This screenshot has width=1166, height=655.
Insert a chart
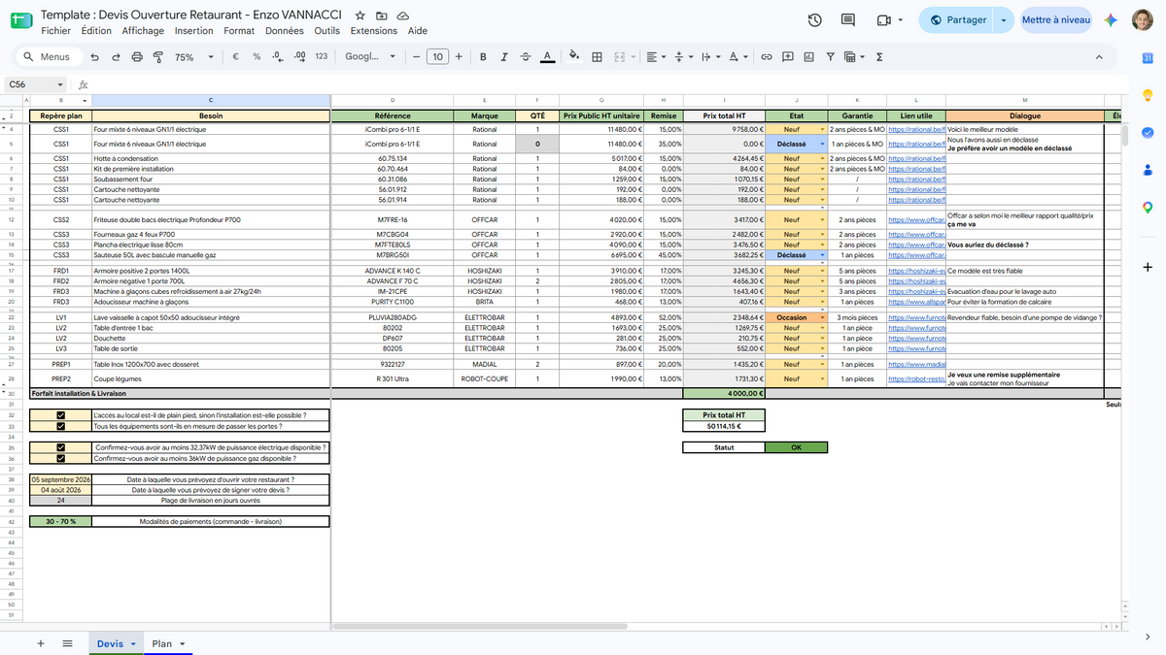coord(808,57)
